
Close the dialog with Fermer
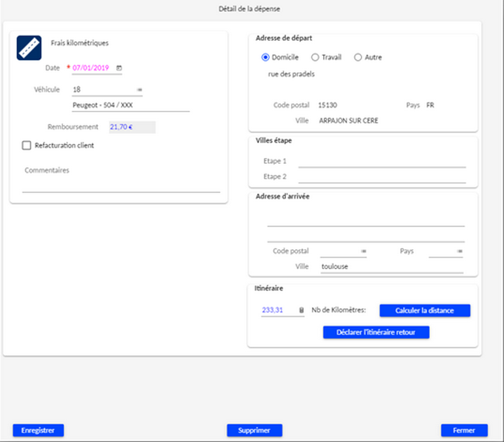click(464, 430)
